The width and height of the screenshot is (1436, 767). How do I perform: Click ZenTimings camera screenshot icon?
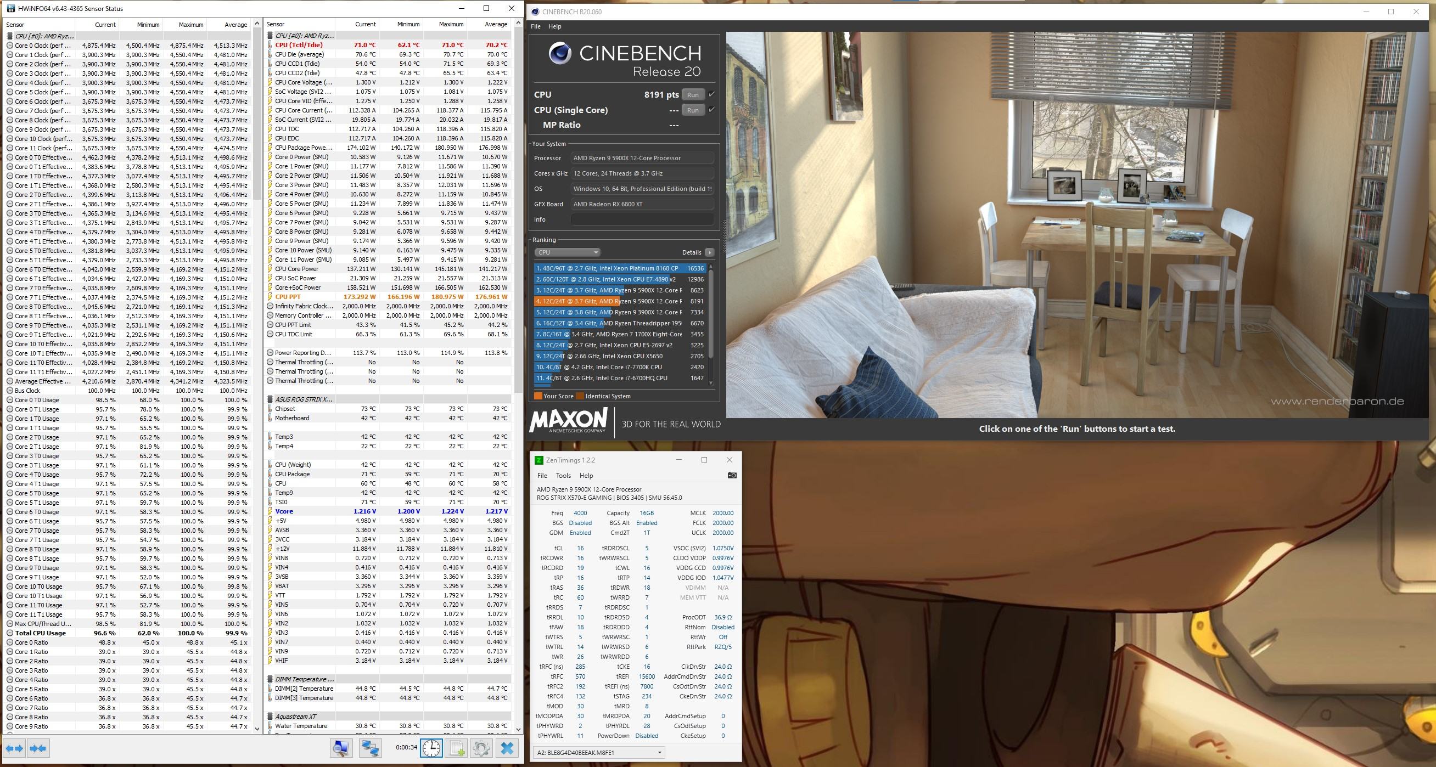click(x=732, y=475)
